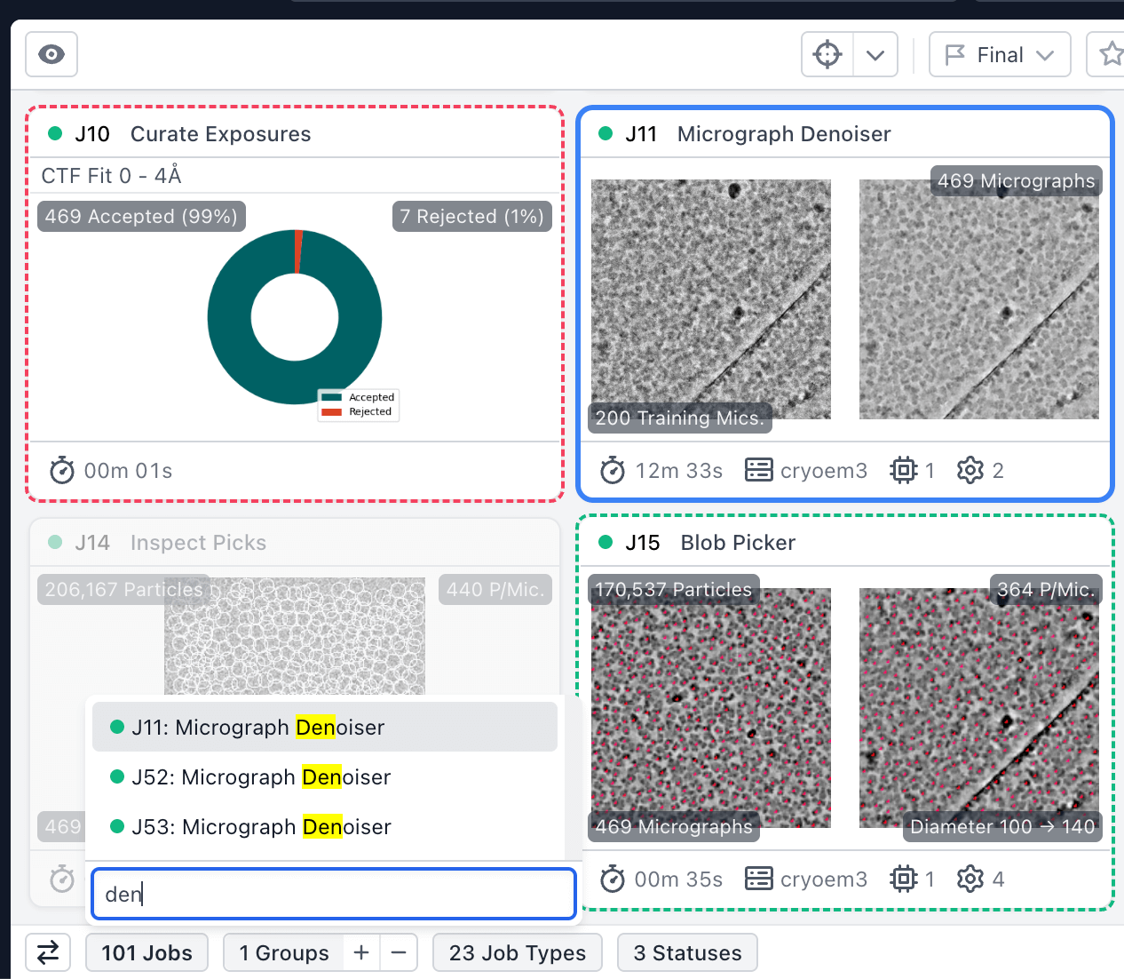Open the Final flag dropdown
1124x979 pixels.
pos(999,55)
